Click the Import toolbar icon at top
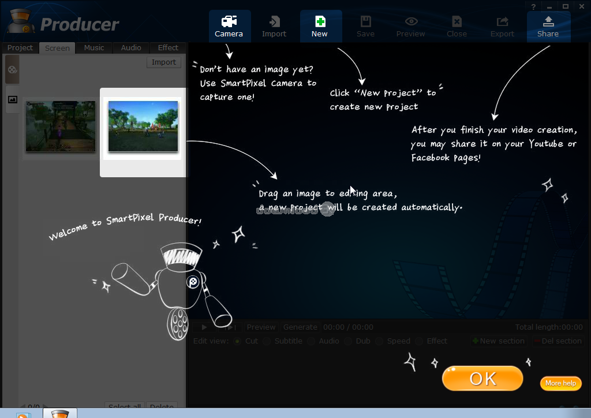The width and height of the screenshot is (591, 418). pyautogui.click(x=274, y=26)
